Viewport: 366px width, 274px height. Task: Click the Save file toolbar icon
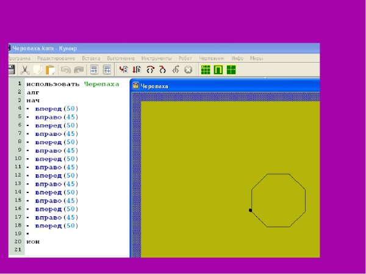(11, 69)
